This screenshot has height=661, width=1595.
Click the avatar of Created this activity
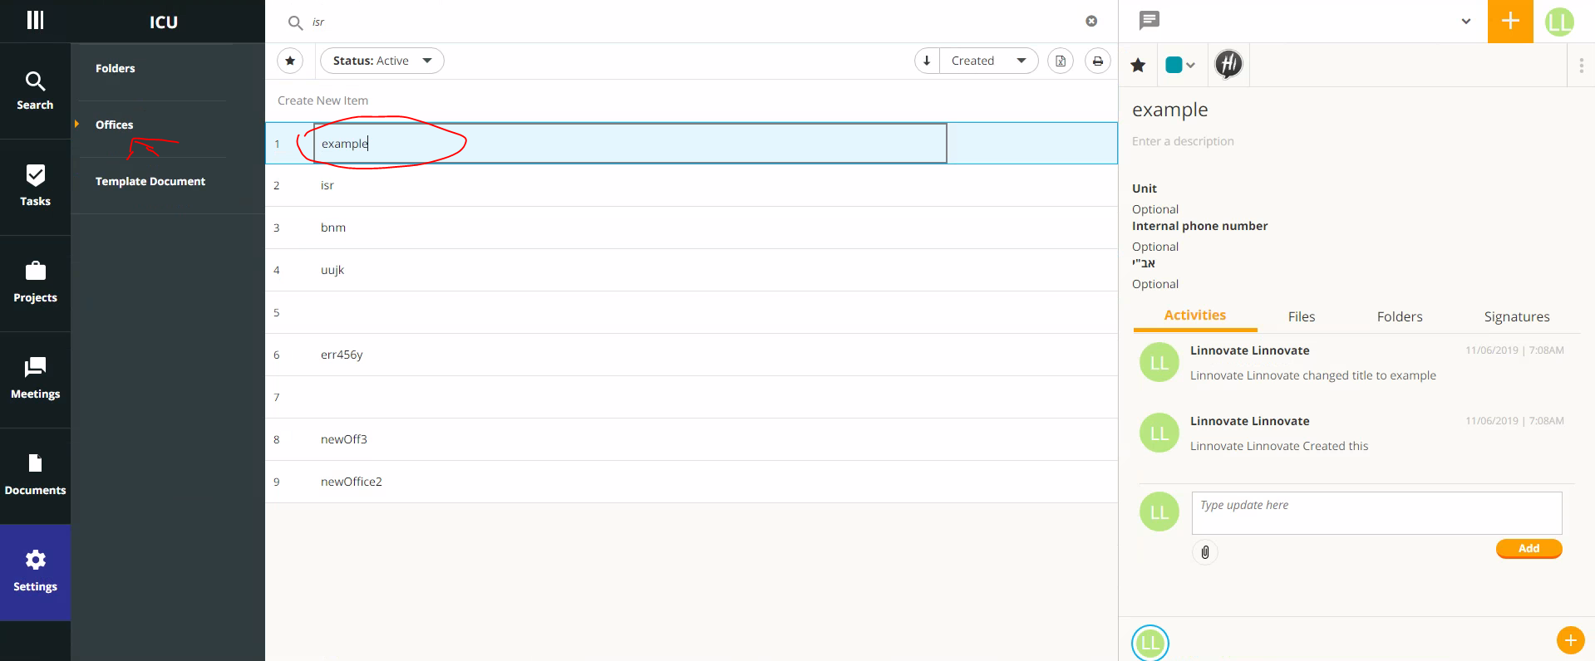pyautogui.click(x=1159, y=433)
